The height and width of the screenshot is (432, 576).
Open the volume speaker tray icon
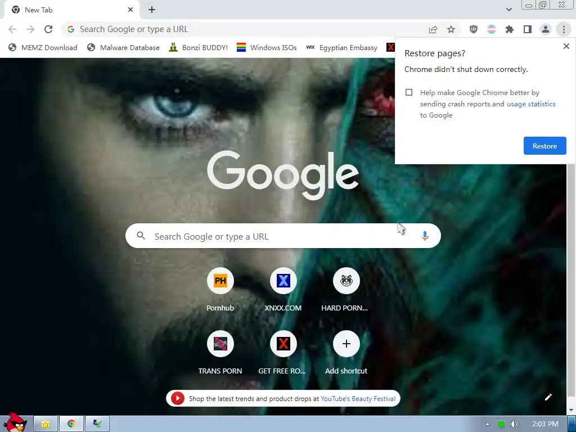(515, 424)
